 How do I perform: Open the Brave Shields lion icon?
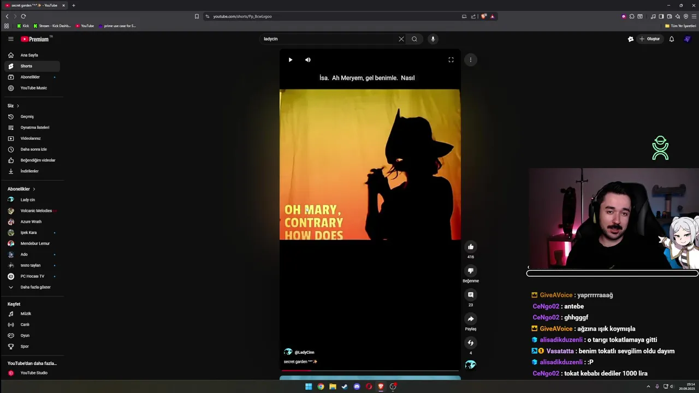pyautogui.click(x=483, y=16)
